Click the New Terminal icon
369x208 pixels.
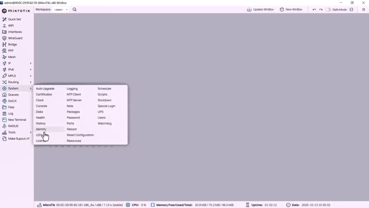[4, 120]
